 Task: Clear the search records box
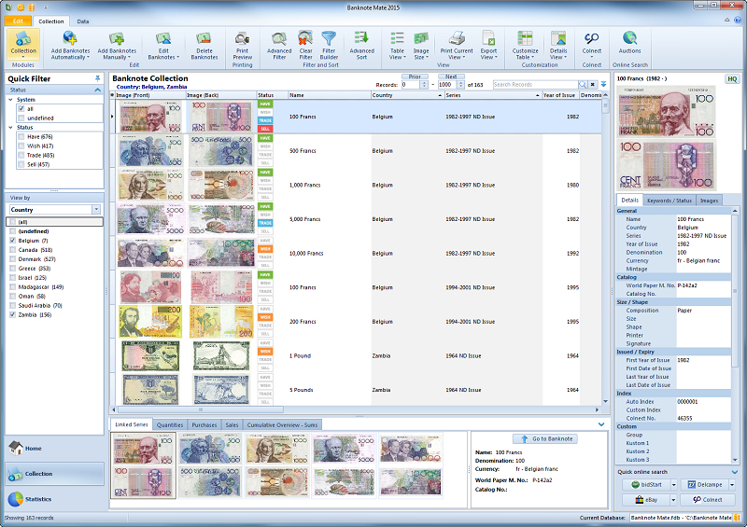(x=592, y=84)
